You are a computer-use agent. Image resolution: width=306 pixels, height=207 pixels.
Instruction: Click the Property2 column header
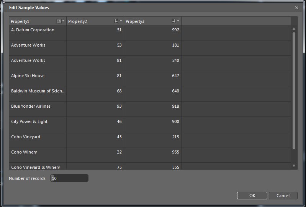pyautogui.click(x=95, y=21)
